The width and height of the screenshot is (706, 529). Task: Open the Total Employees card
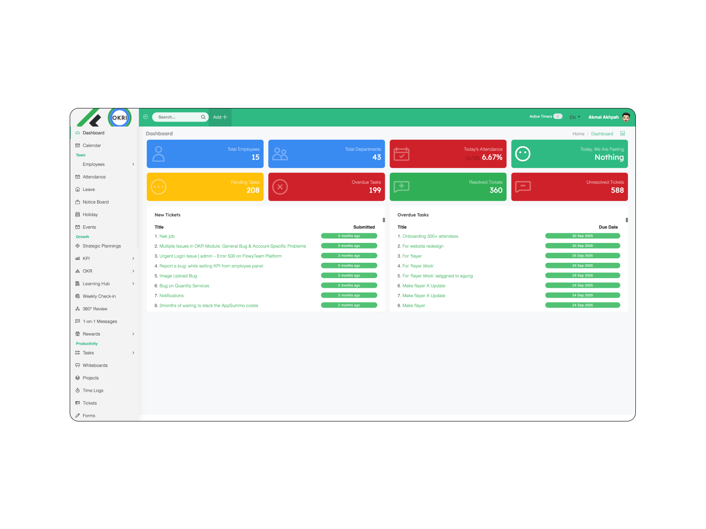coord(205,154)
